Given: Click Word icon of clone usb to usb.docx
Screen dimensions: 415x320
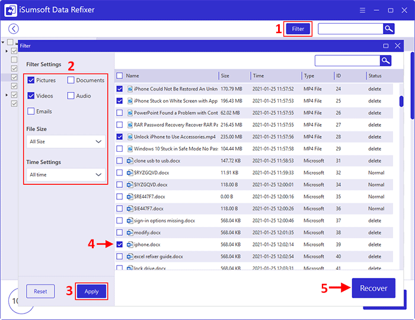Looking at the screenshot, I should pyautogui.click(x=130, y=161).
